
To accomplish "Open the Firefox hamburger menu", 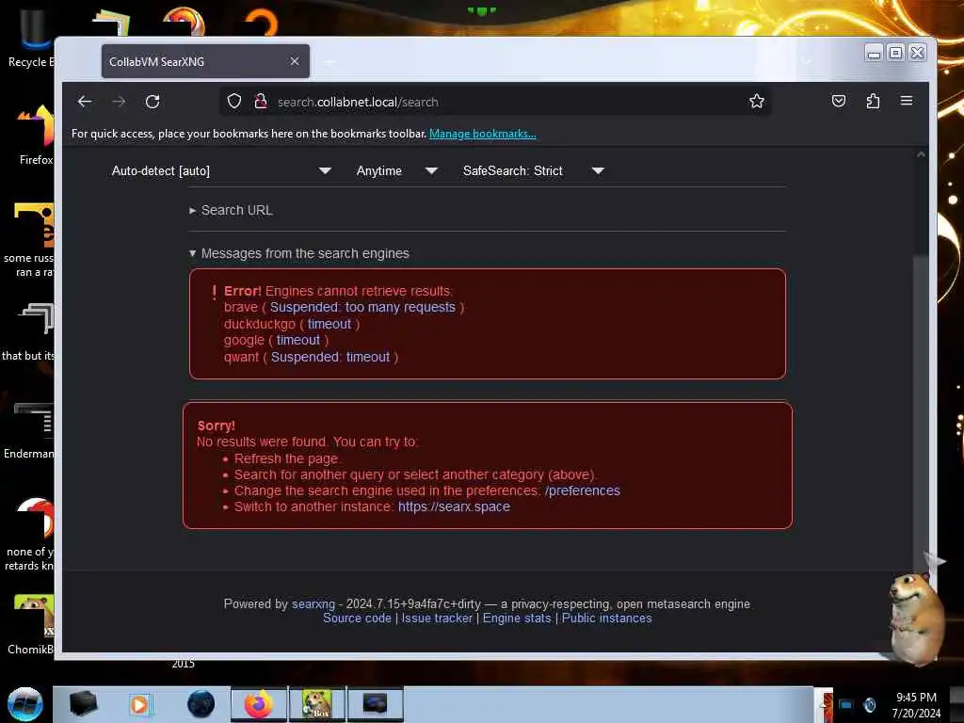I will click(x=907, y=100).
